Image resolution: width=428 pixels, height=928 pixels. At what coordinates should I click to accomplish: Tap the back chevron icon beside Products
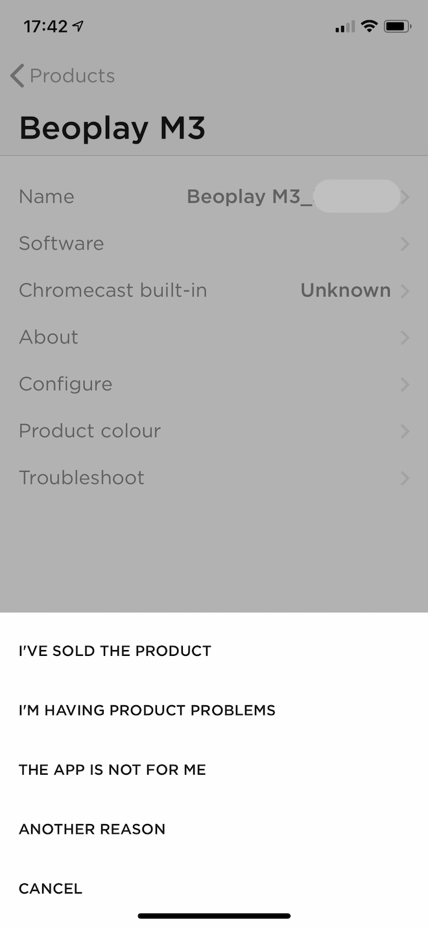point(18,76)
